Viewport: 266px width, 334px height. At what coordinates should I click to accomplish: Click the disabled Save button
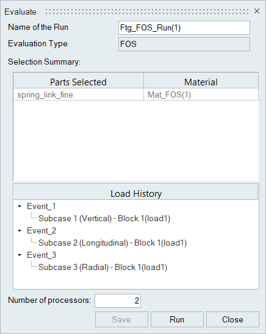coord(121,319)
